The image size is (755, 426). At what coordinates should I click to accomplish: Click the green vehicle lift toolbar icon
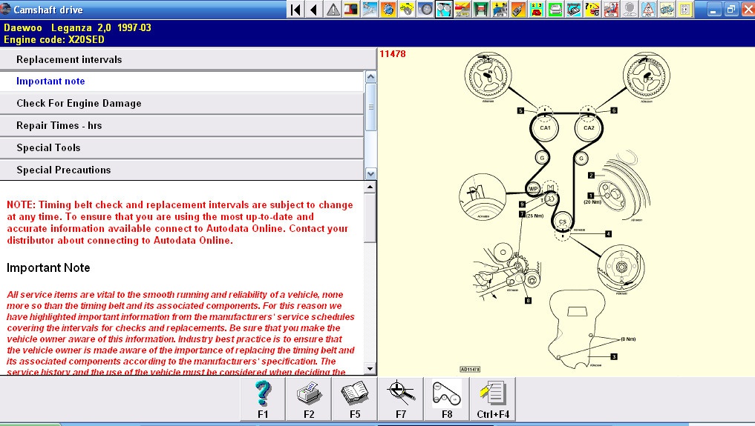click(x=481, y=10)
